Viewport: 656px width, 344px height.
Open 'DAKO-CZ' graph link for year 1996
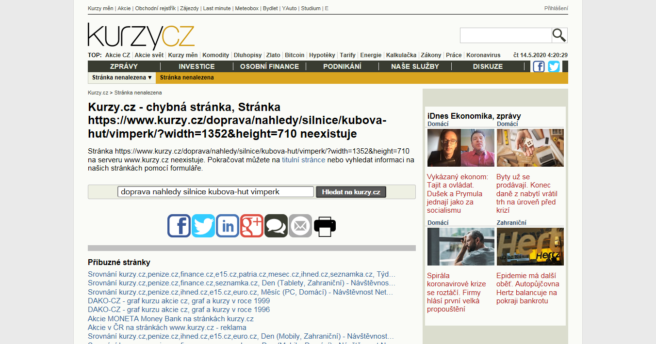point(179,310)
